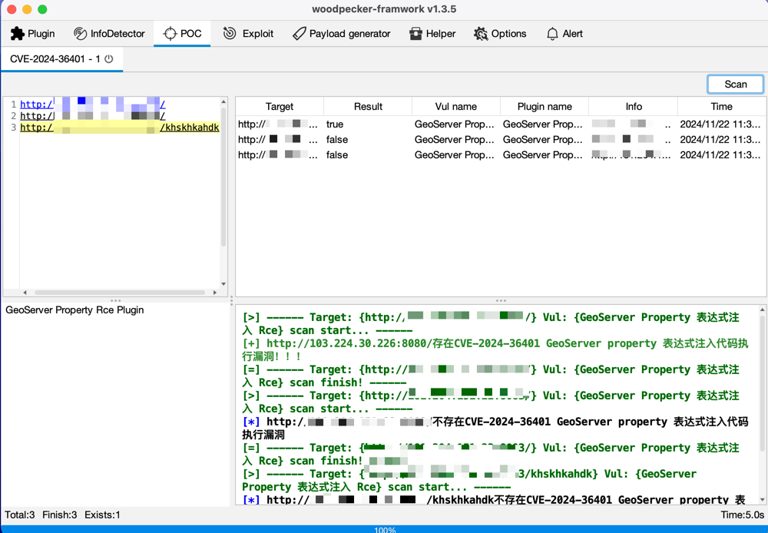Click the Plugin name column header
This screenshot has height=533, width=768.
[x=545, y=106]
